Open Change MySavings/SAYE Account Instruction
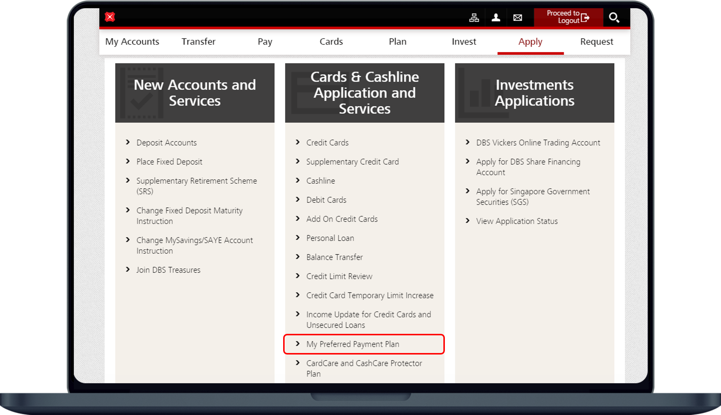The image size is (721, 415). (195, 245)
